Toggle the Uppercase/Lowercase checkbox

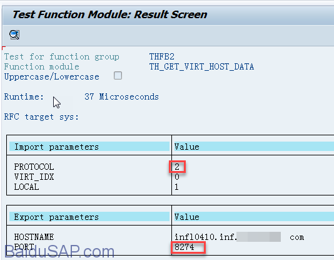118,76
